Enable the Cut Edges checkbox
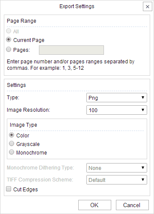The image size is (154, 214). point(9,189)
